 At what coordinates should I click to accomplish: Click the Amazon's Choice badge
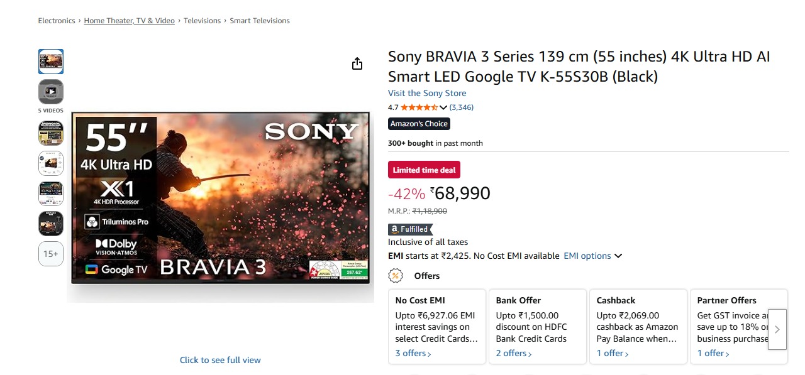coord(419,124)
